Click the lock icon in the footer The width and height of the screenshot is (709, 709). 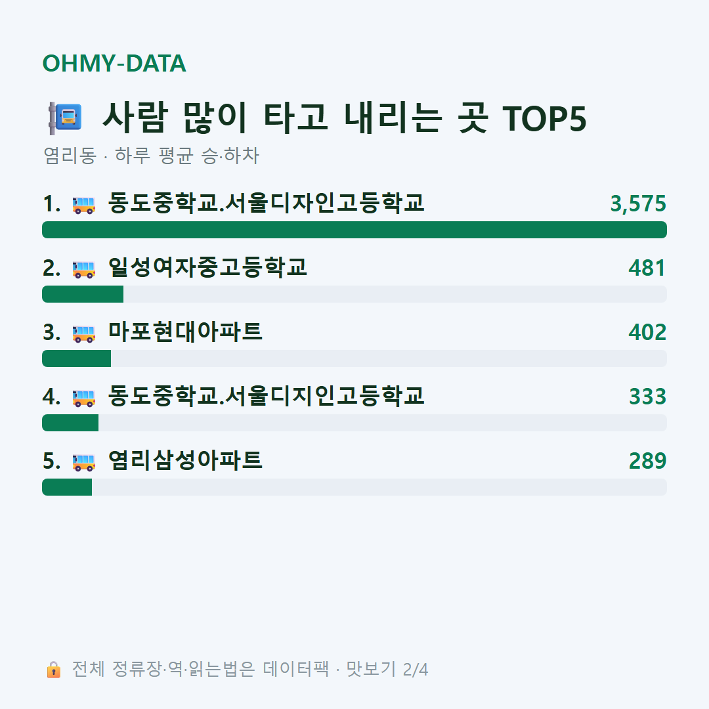click(x=53, y=669)
